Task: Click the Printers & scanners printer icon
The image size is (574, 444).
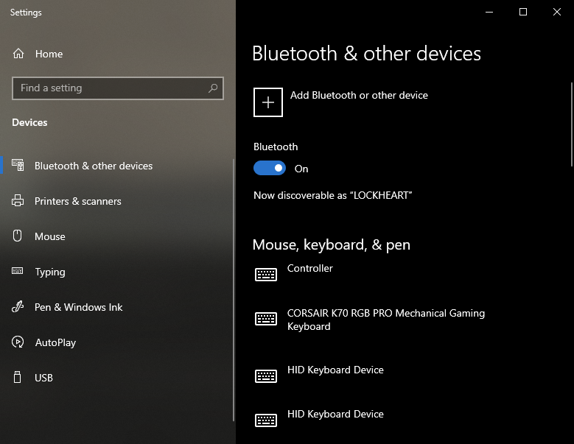Action: click(18, 201)
